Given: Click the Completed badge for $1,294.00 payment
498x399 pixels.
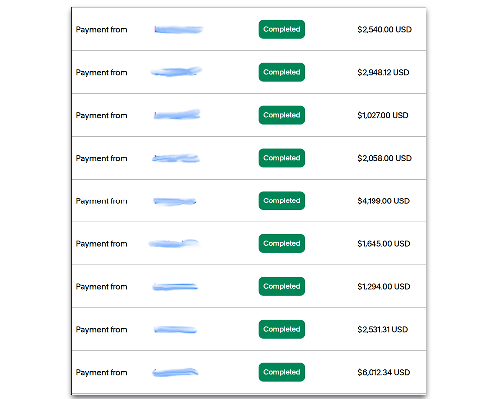Looking at the screenshot, I should (x=282, y=286).
